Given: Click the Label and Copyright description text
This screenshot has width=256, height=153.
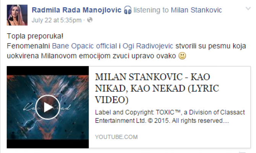Looking at the screenshot, I should point(170,117).
